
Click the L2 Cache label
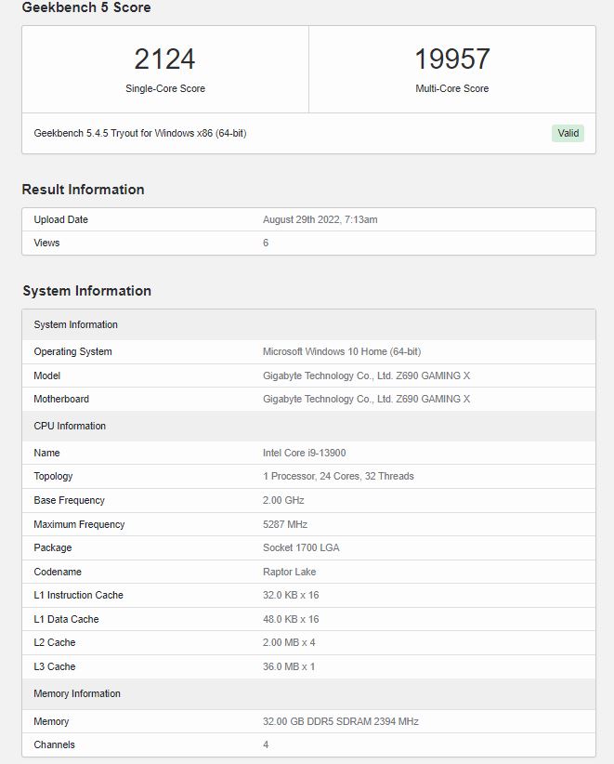(55, 642)
